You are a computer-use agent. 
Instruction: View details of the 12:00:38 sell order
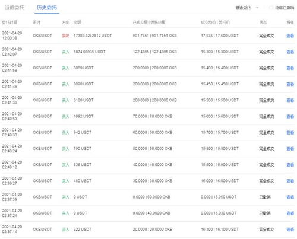[290, 36]
